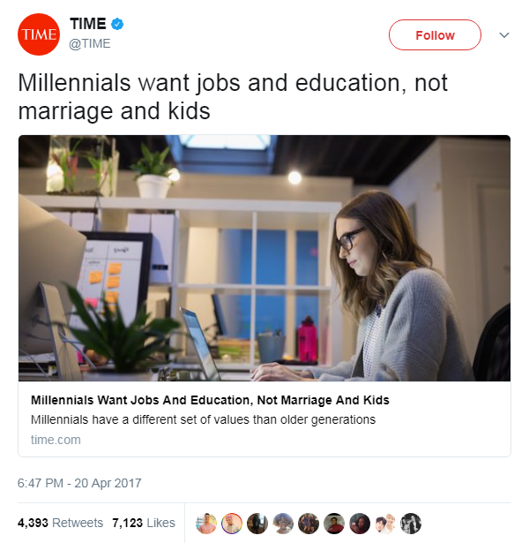Click the blue verified badge

tap(117, 24)
